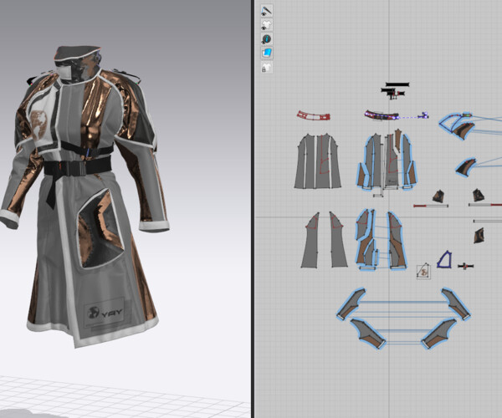Screen dimensions: 502x418
Task: Select the dark blue trapezoid pocket pattern
Action: (445, 259)
